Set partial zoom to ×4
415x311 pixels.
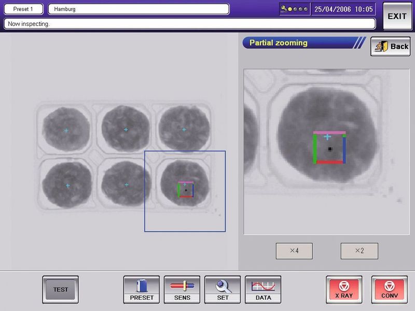click(294, 251)
